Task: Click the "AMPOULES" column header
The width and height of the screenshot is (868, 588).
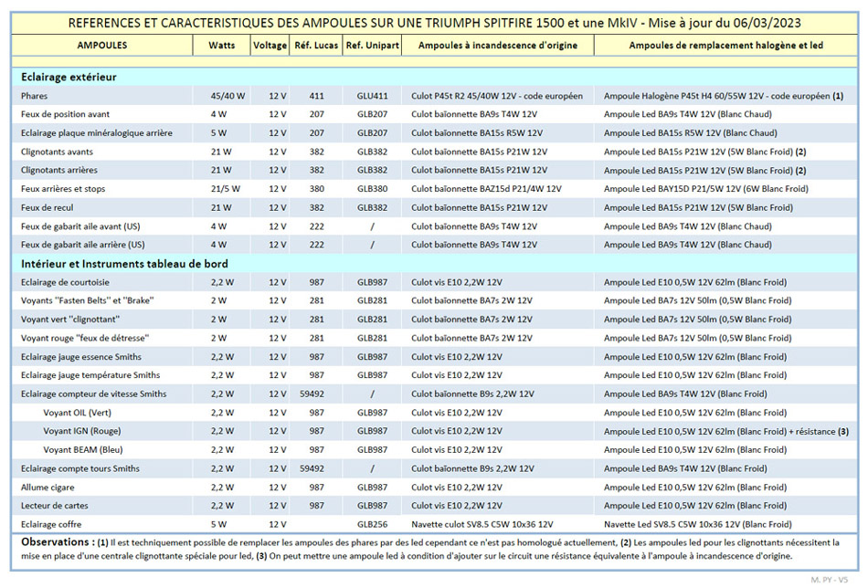Action: click(x=101, y=45)
